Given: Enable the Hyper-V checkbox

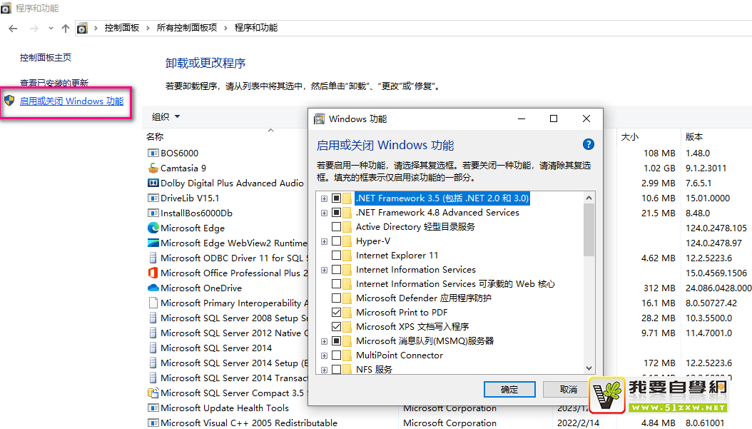Looking at the screenshot, I should 336,241.
